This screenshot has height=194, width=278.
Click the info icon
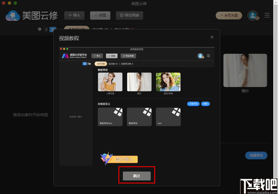39,29
